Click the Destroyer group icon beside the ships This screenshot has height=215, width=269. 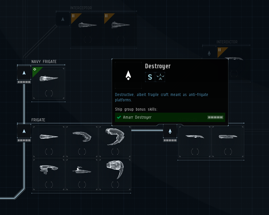click(x=170, y=131)
